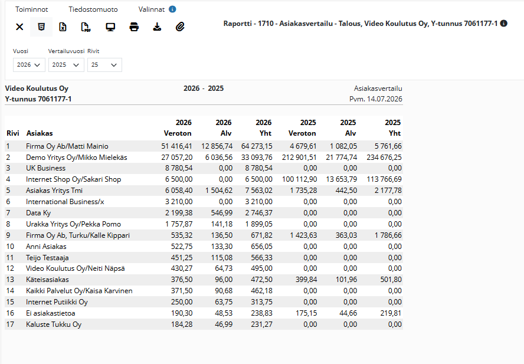The image size is (524, 364).
Task: Open the info icon next to Valinnat
Action: (172, 9)
